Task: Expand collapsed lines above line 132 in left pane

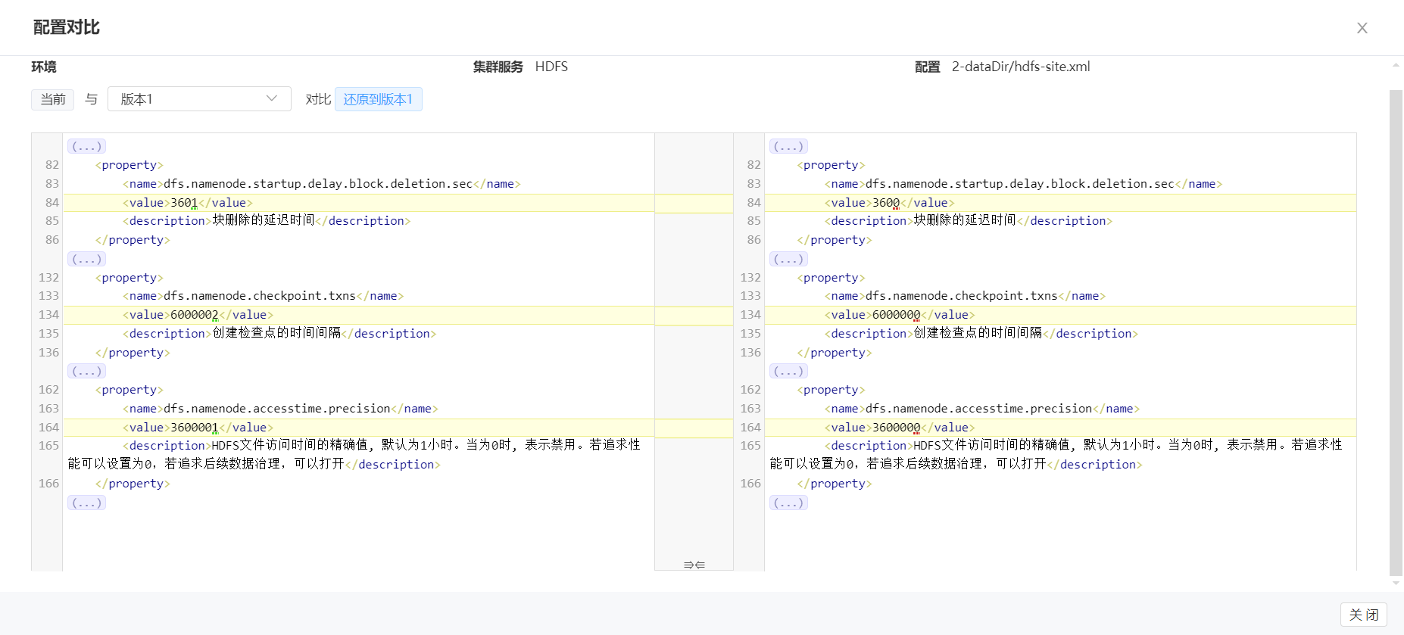Action: pyautogui.click(x=86, y=259)
